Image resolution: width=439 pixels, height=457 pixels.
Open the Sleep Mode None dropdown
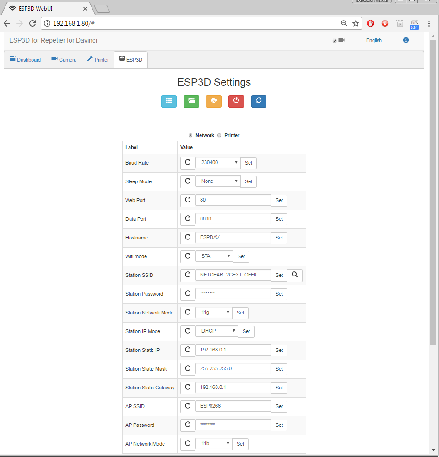coord(218,181)
